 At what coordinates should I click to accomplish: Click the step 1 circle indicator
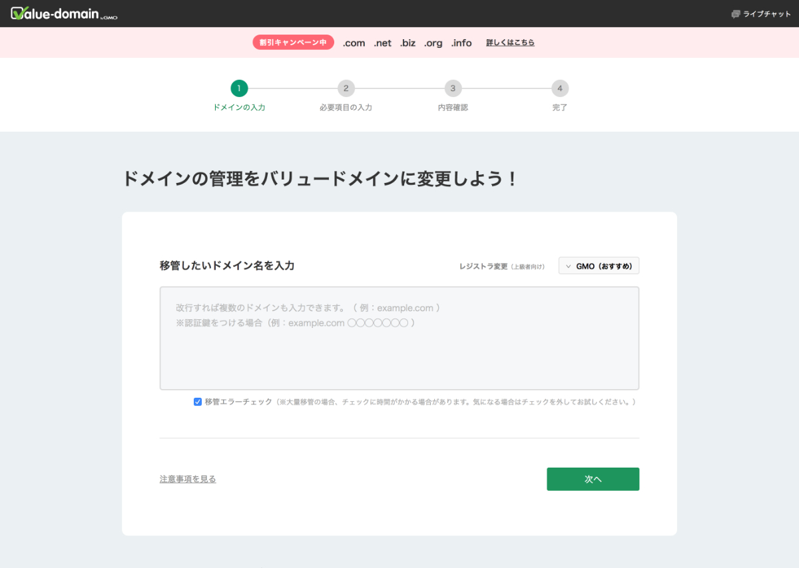click(239, 88)
